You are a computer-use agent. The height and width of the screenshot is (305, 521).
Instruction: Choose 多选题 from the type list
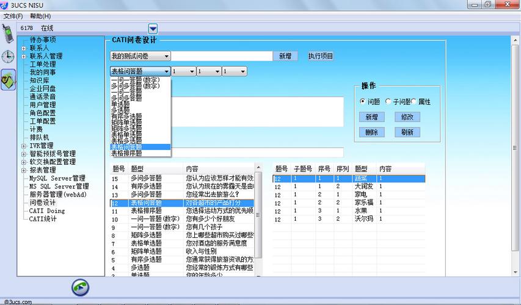click(x=140, y=110)
